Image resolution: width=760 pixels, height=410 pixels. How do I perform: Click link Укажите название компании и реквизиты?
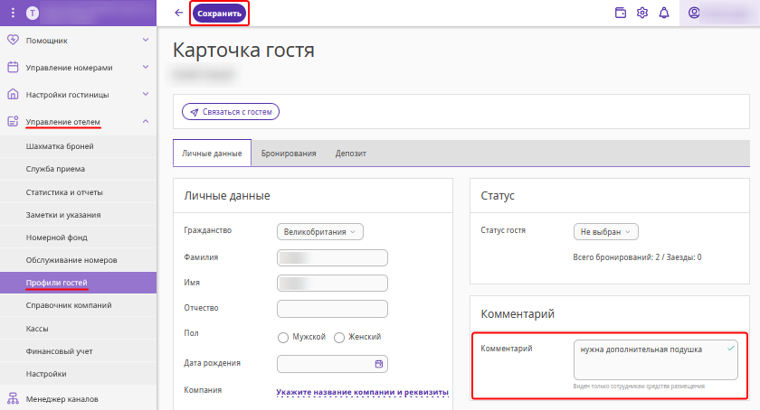coord(362,391)
